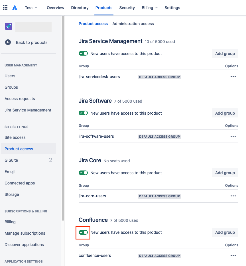246x266 pixels.
Task: Click G Suite external link icon
Action: 50,160
